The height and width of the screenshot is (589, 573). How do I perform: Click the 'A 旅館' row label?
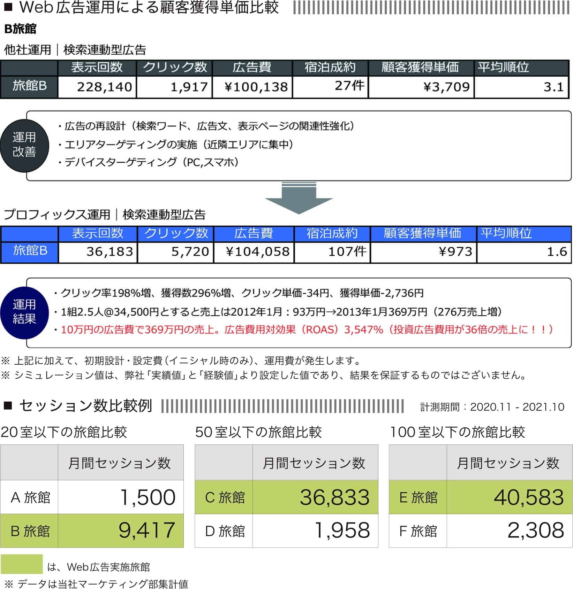30,497
